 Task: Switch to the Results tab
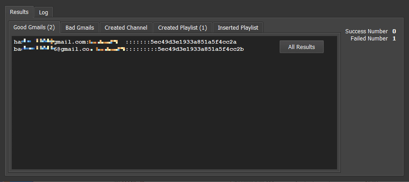(x=19, y=12)
